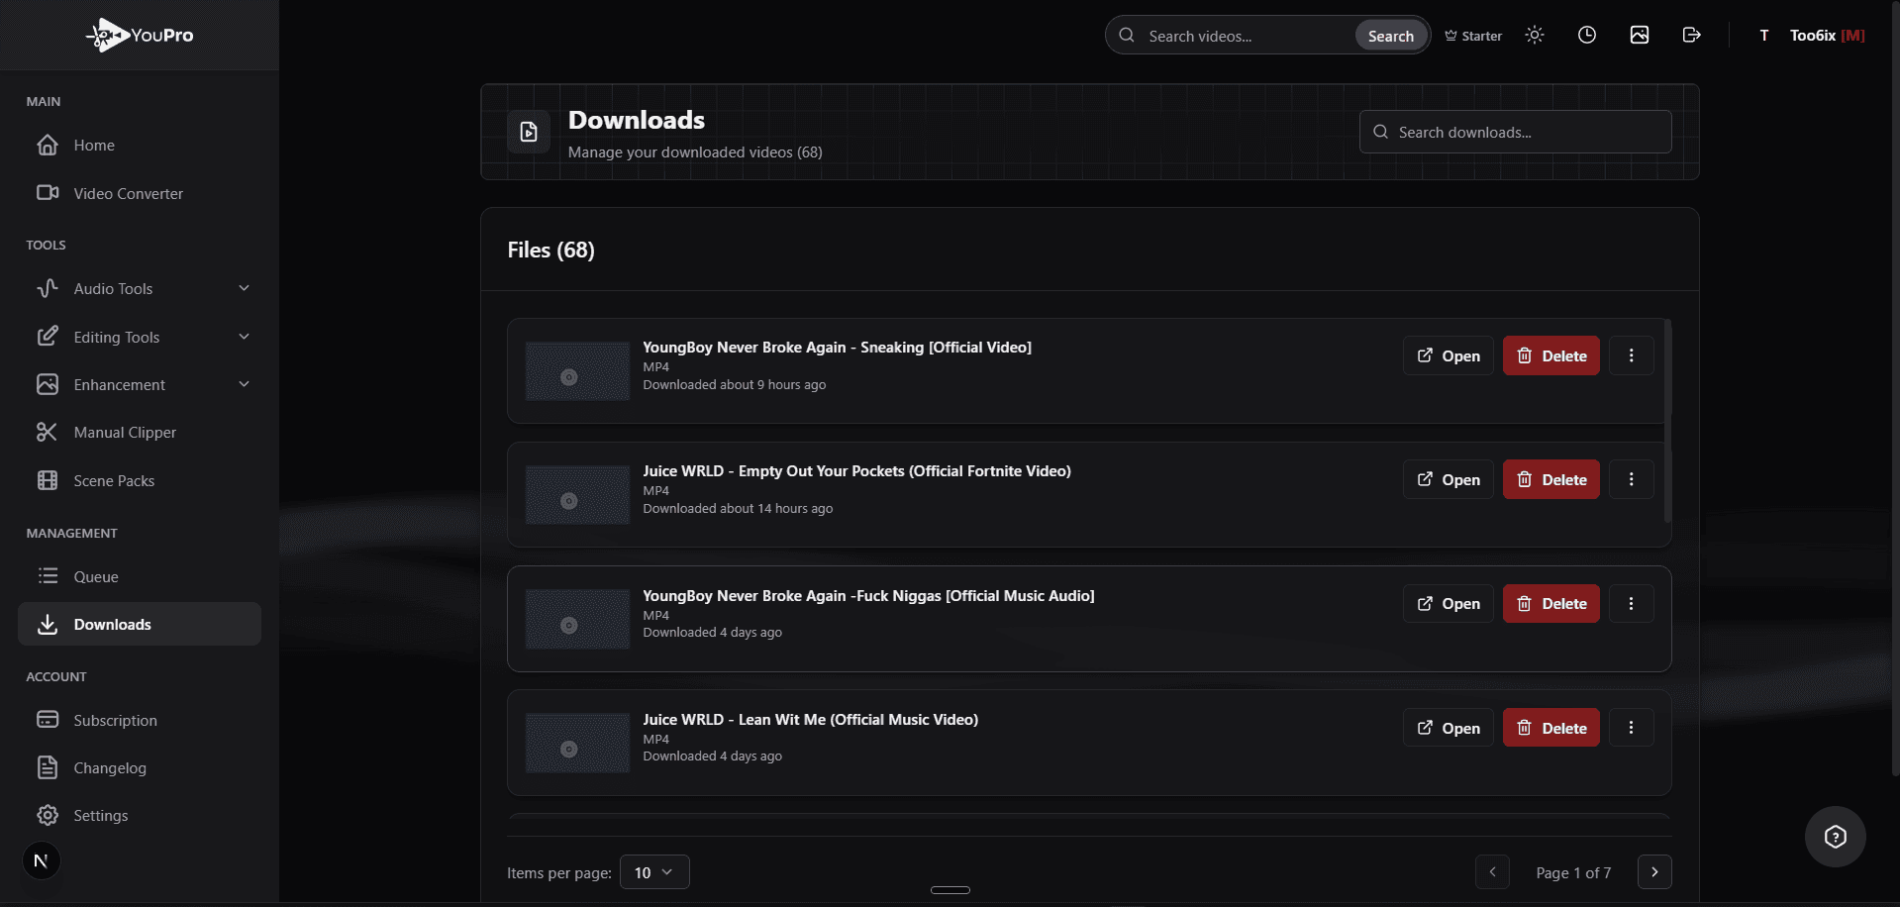Delete Lean Wit Me video
Image resolution: width=1900 pixels, height=907 pixels.
pyautogui.click(x=1550, y=728)
